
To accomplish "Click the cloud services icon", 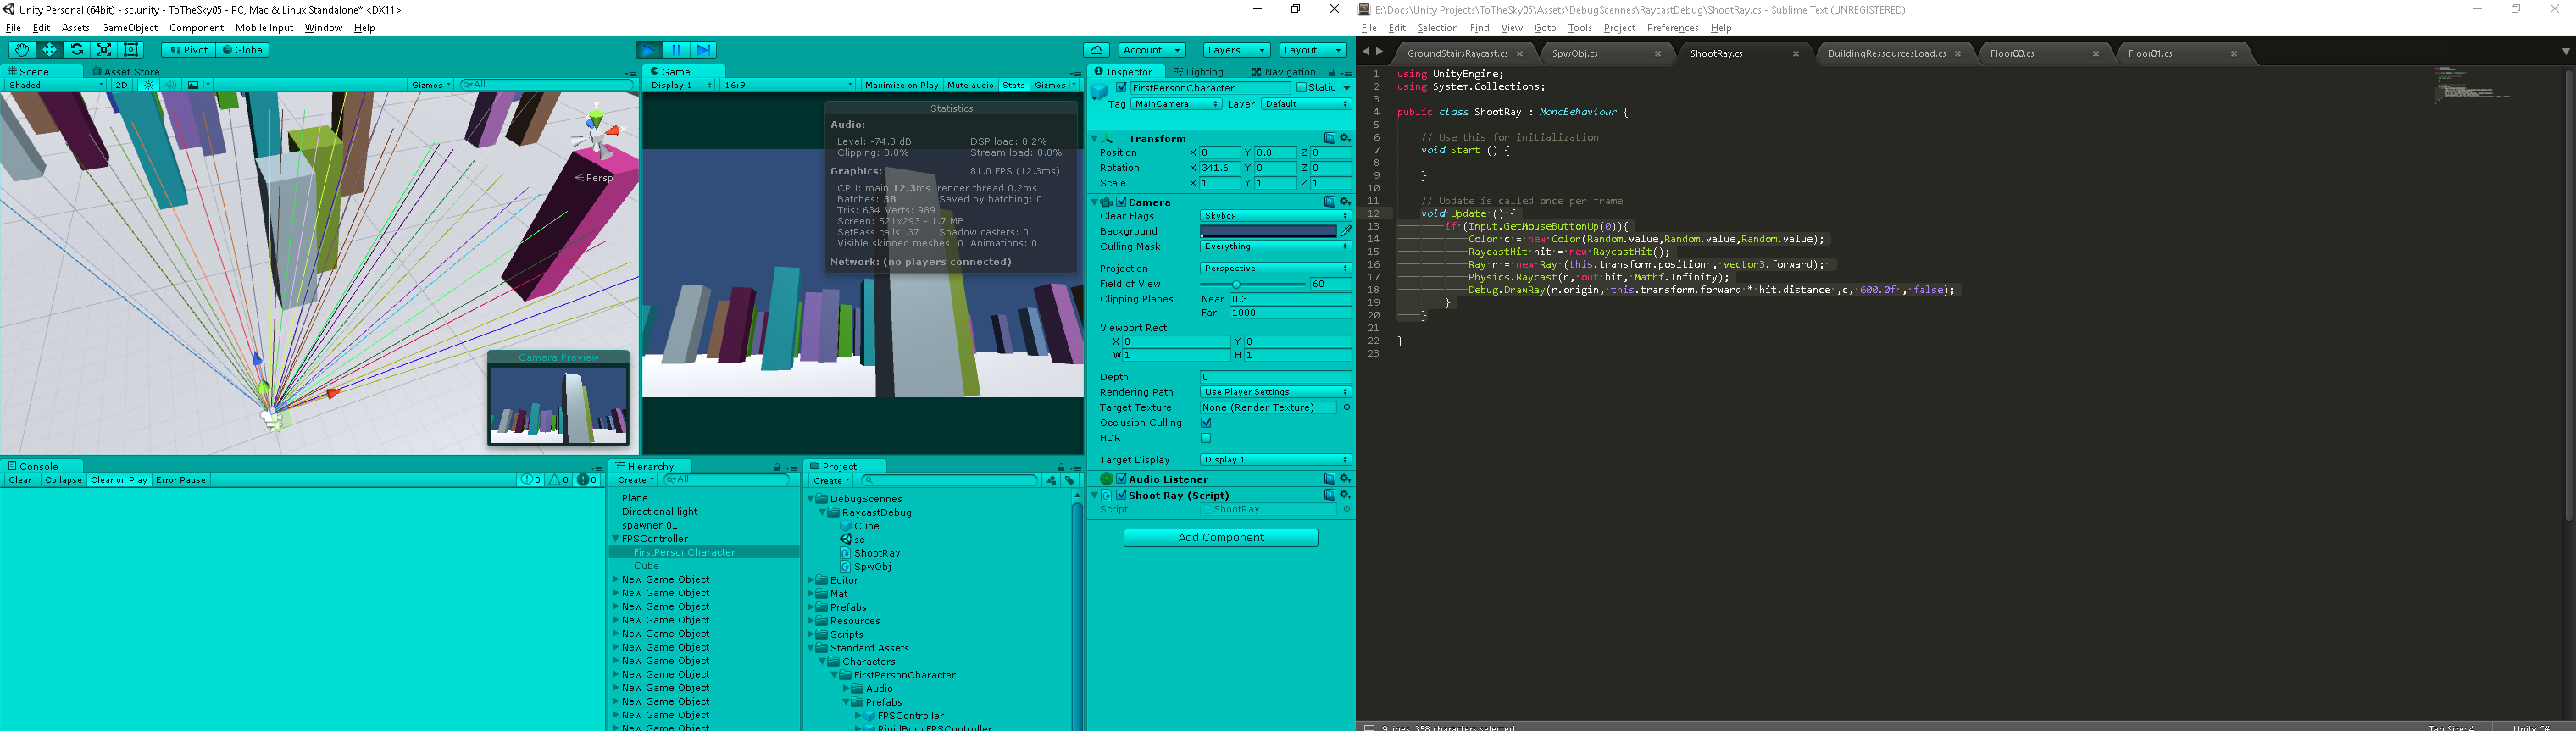I will pos(1096,50).
